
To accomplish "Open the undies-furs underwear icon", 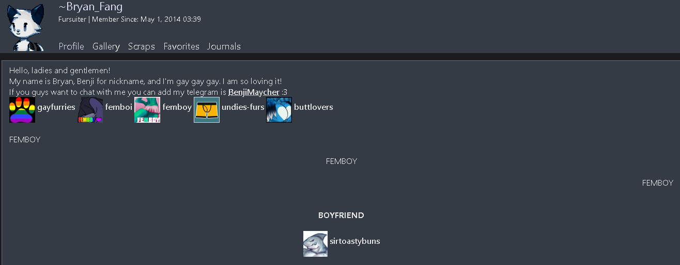I will pos(207,110).
